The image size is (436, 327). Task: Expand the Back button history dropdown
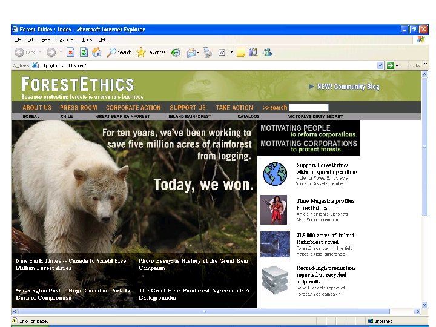click(40, 52)
